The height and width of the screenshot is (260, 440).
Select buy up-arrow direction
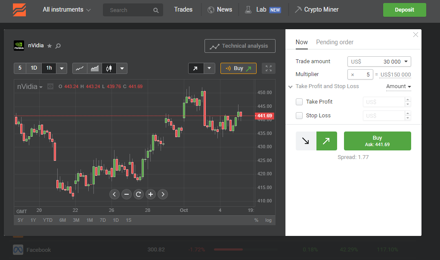pyautogui.click(x=327, y=141)
